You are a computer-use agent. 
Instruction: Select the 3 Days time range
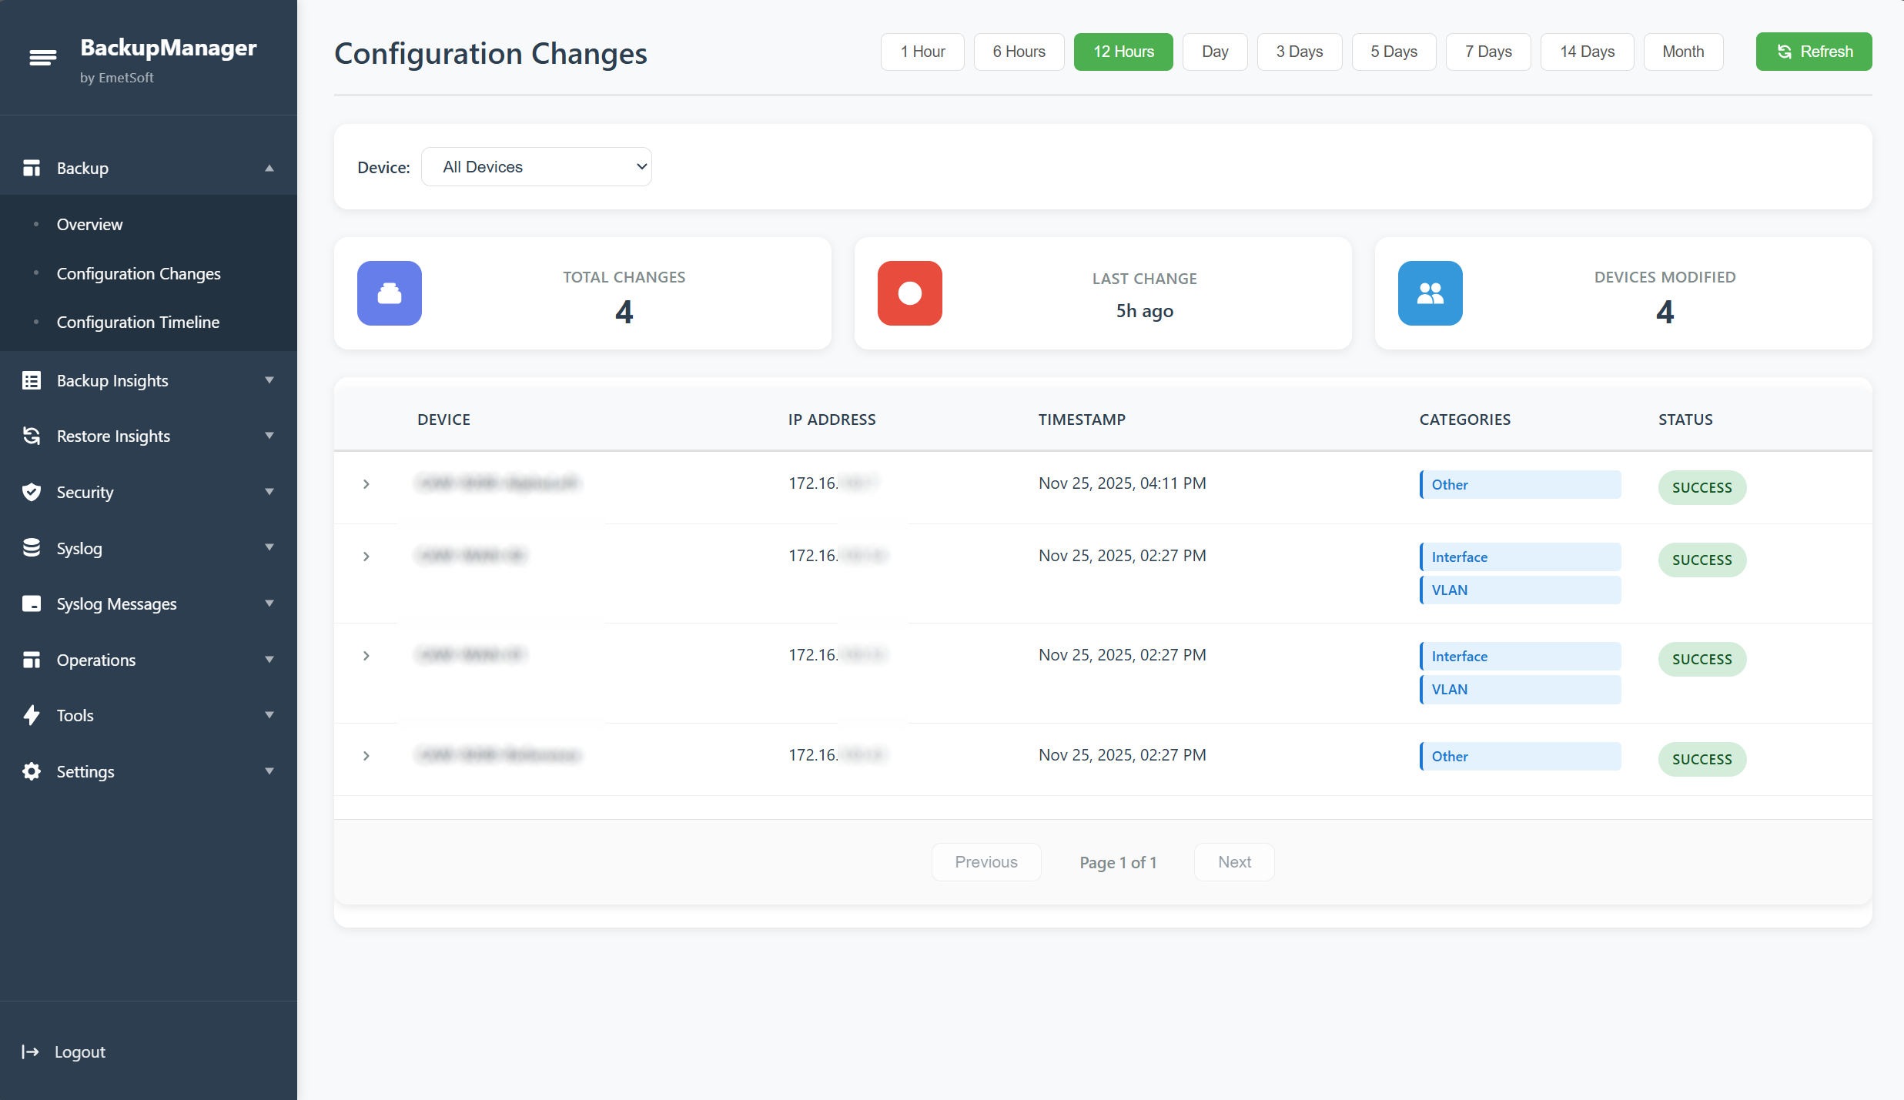point(1300,52)
